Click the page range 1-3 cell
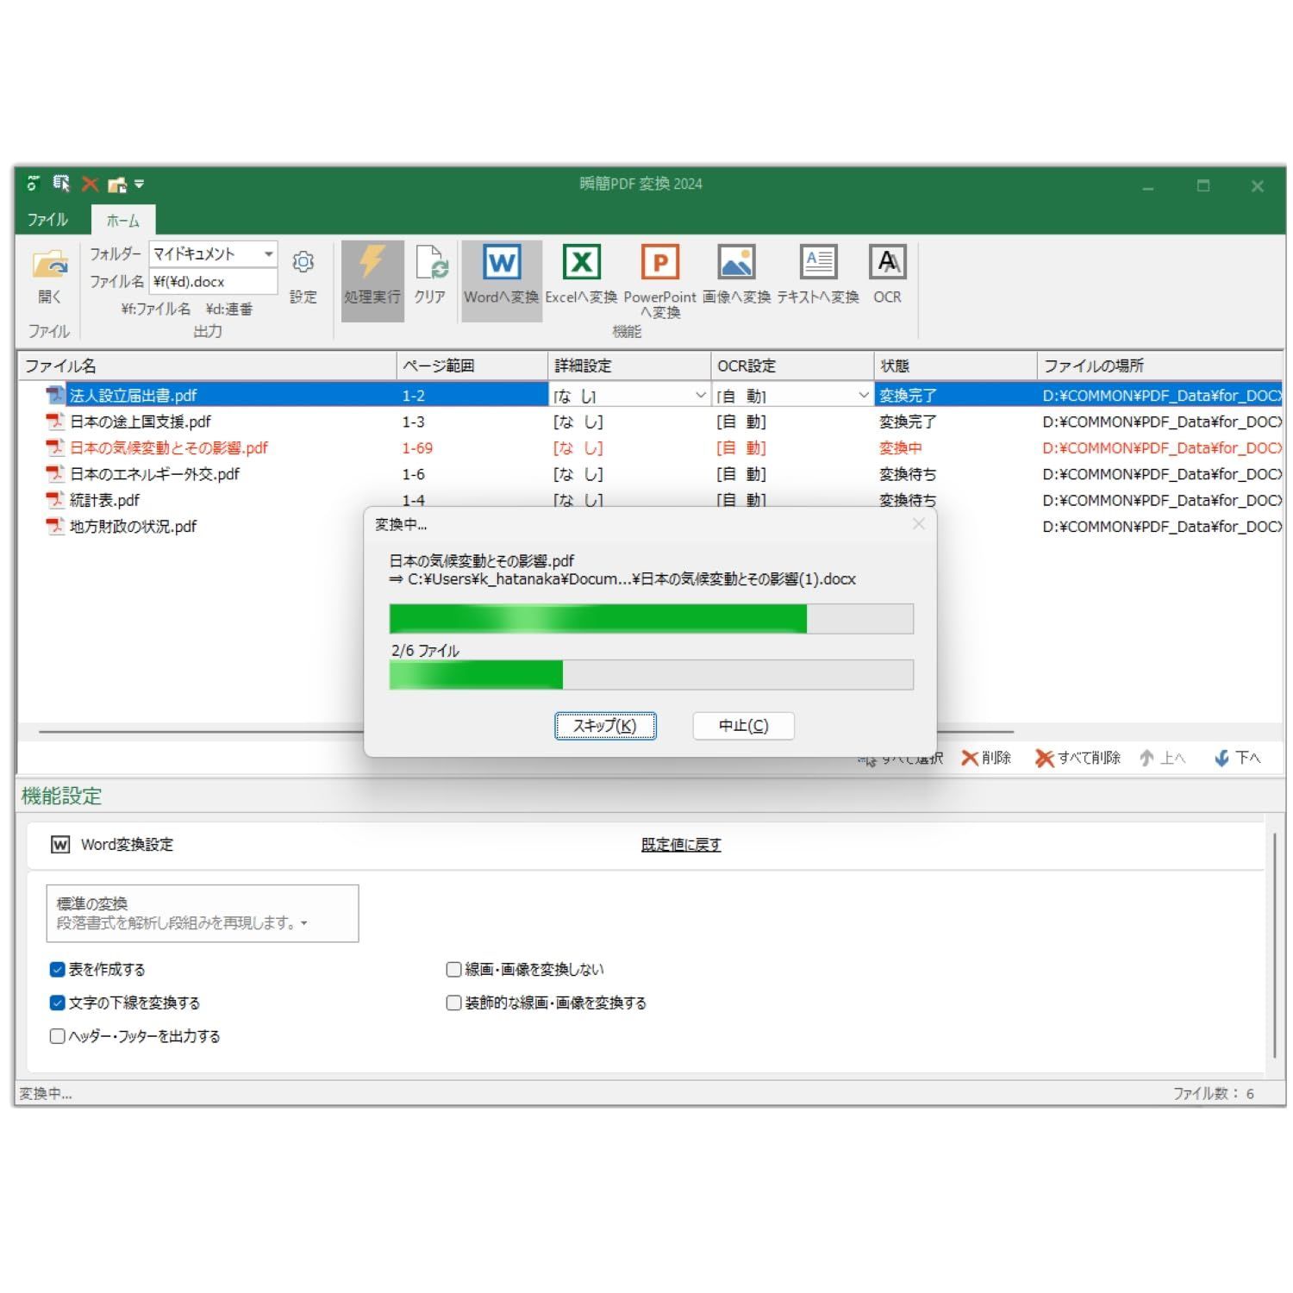Screen dimensions: 1293x1293 pos(413,422)
